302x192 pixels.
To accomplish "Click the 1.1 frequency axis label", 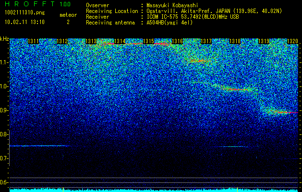I will tap(4, 62).
